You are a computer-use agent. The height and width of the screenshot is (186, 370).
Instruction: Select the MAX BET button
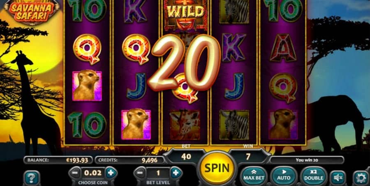(254, 176)
